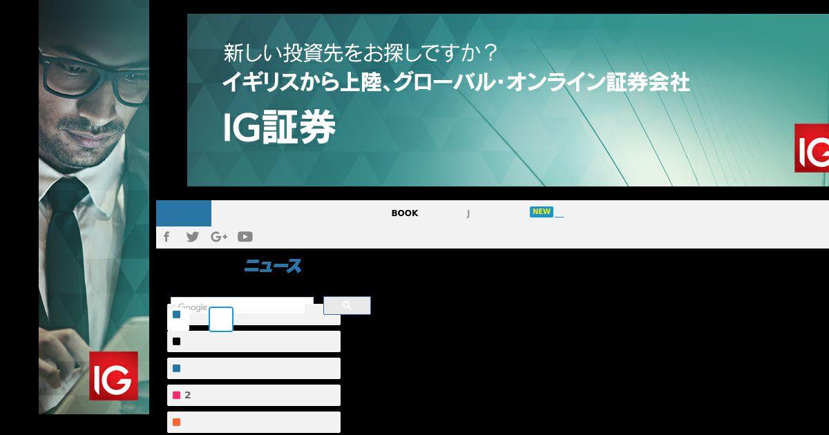Select the BOOK menu item
829x435 pixels.
(405, 213)
